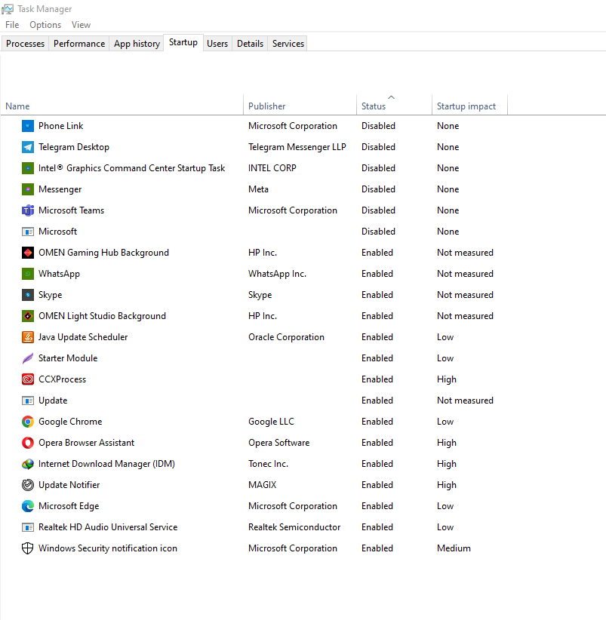Sort by the Status column header
Viewport: 606px width, 620px height.
pos(394,106)
